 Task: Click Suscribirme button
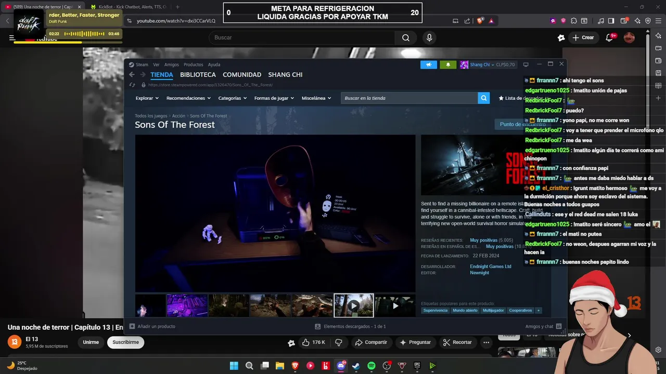126,342
